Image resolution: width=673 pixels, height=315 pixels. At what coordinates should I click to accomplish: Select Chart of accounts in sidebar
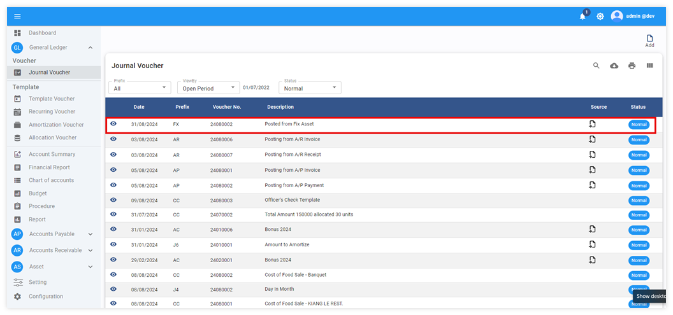click(x=51, y=180)
